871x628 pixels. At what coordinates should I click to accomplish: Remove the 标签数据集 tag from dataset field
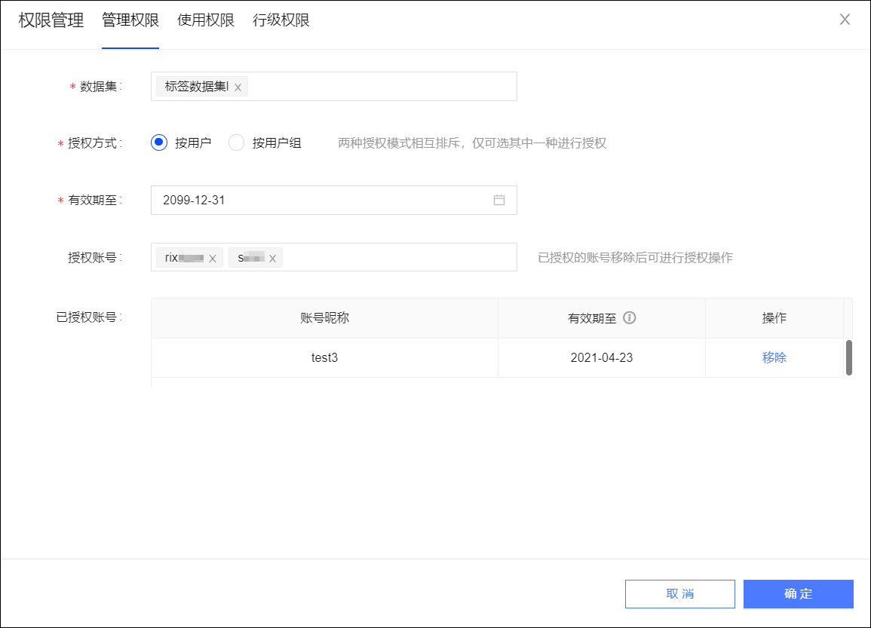238,87
